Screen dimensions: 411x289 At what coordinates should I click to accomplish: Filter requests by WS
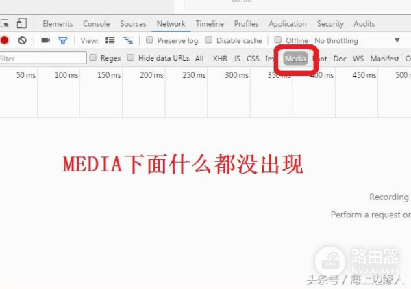click(x=358, y=59)
